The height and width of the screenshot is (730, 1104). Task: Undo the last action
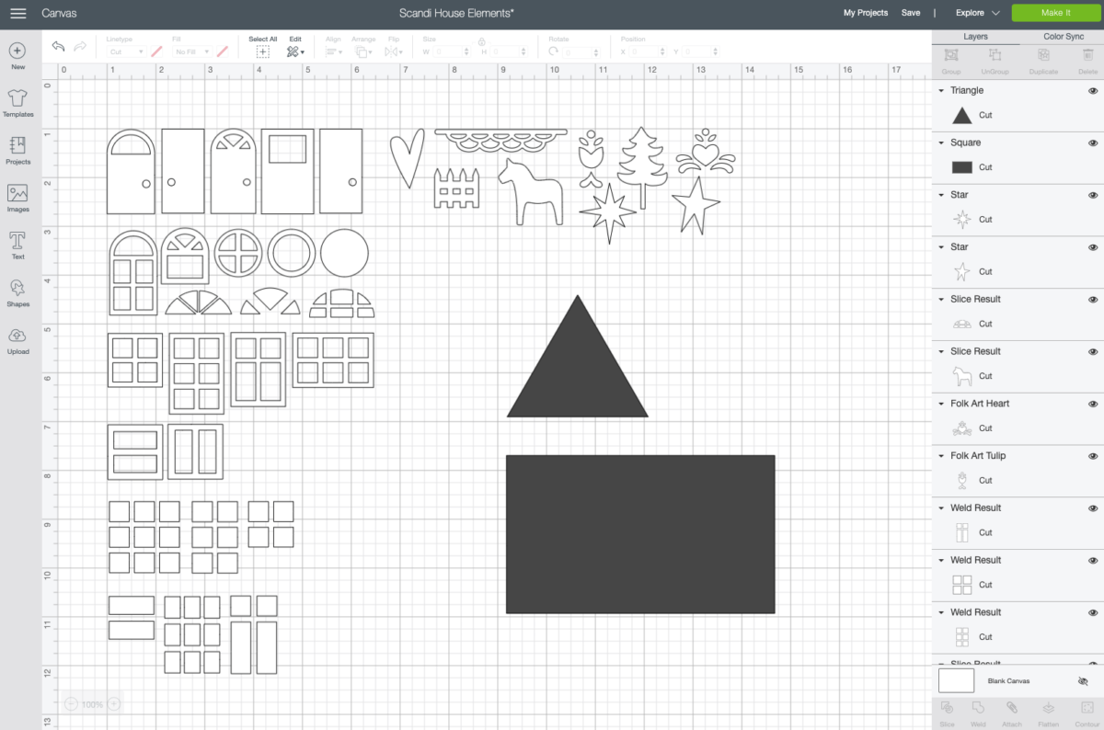point(59,46)
